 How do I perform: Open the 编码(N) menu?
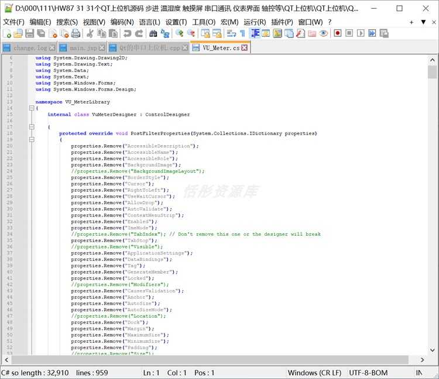click(122, 22)
